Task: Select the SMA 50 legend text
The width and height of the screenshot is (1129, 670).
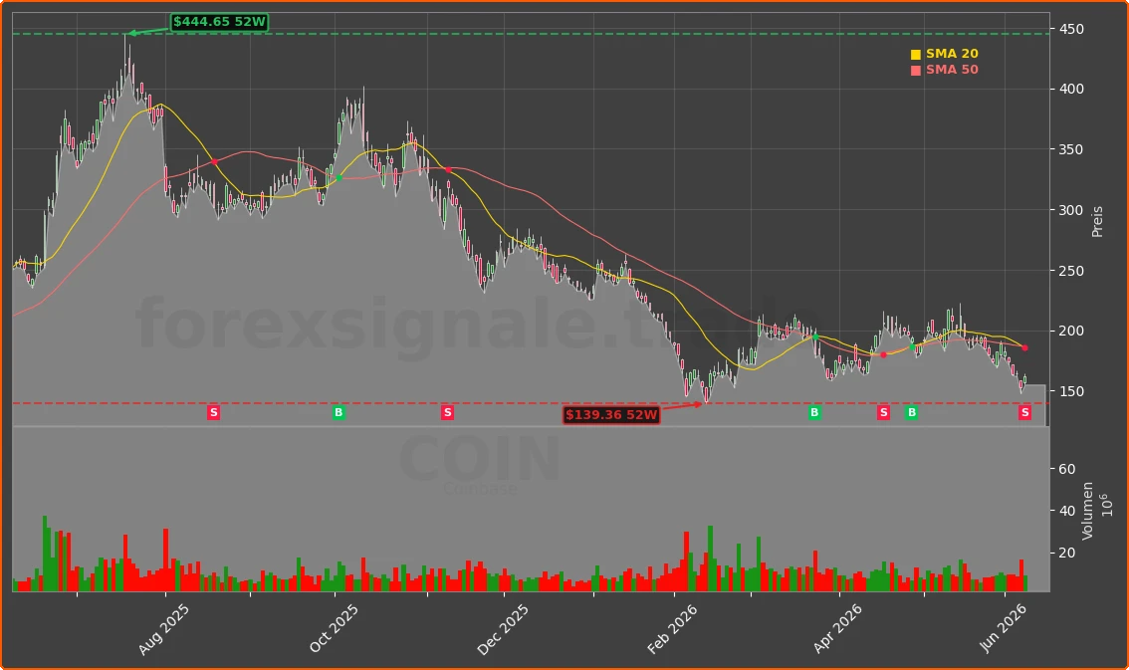Action: click(x=952, y=70)
